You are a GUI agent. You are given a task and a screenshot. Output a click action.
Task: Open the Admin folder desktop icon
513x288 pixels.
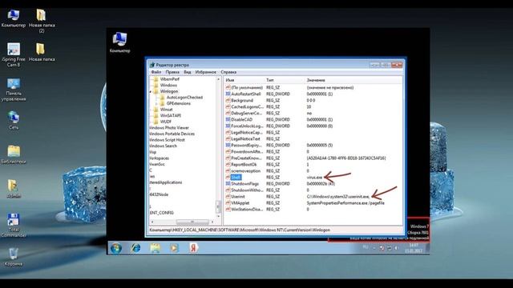pyautogui.click(x=14, y=189)
